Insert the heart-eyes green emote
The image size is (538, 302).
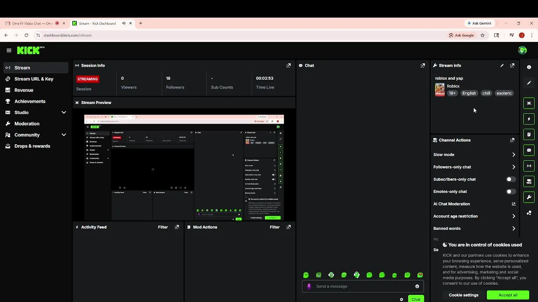point(420,275)
